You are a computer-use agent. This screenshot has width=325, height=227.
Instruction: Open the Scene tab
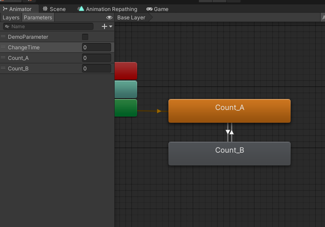(x=55, y=9)
